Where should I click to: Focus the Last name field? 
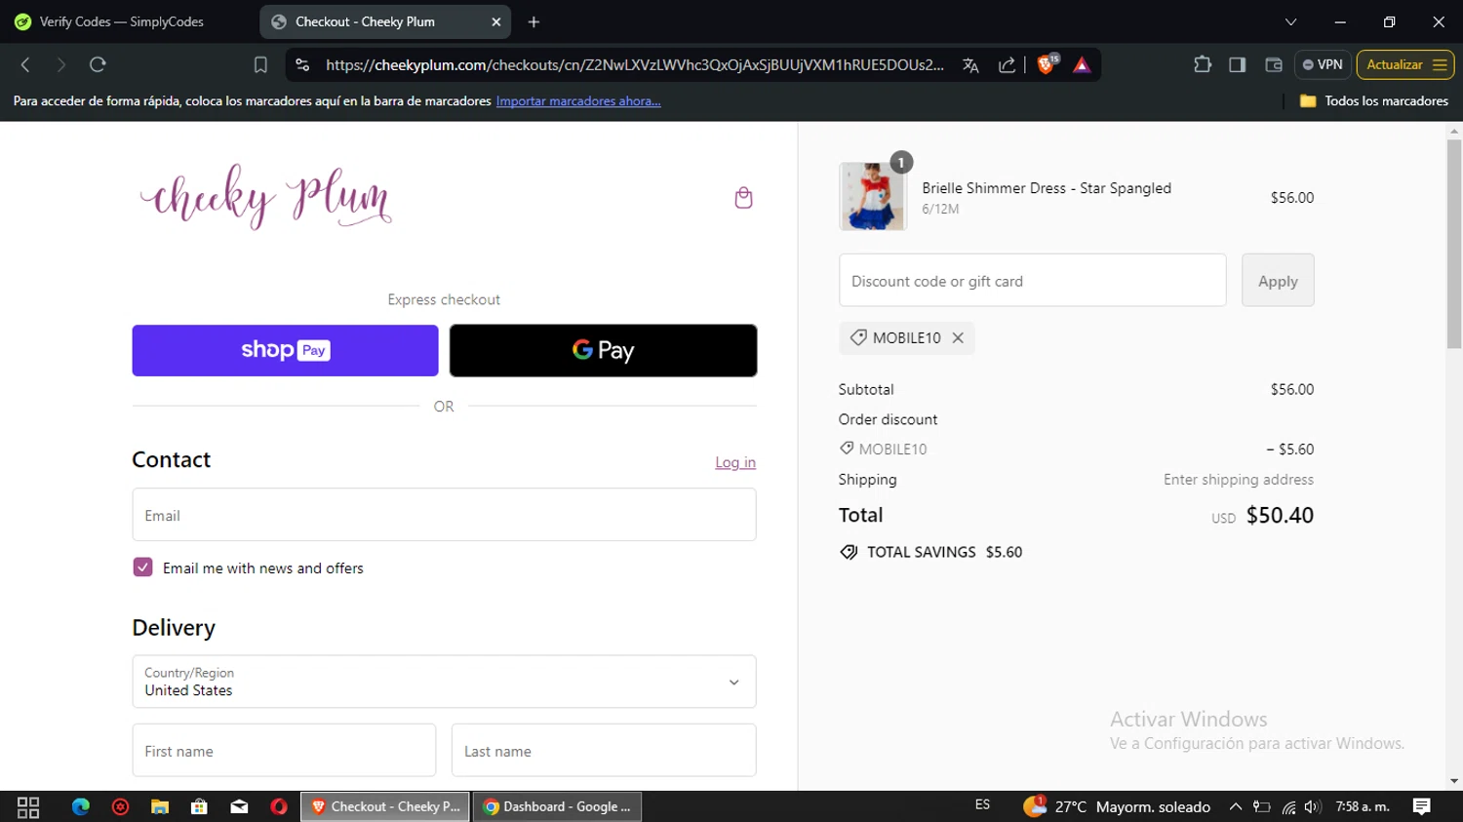[x=604, y=750]
